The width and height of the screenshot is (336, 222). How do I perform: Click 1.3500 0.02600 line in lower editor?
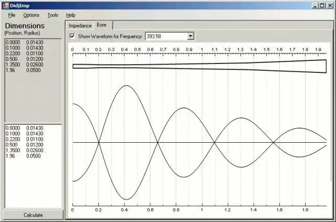(x=25, y=150)
